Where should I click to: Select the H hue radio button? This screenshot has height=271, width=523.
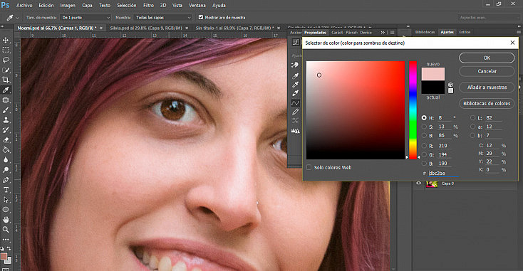424,118
